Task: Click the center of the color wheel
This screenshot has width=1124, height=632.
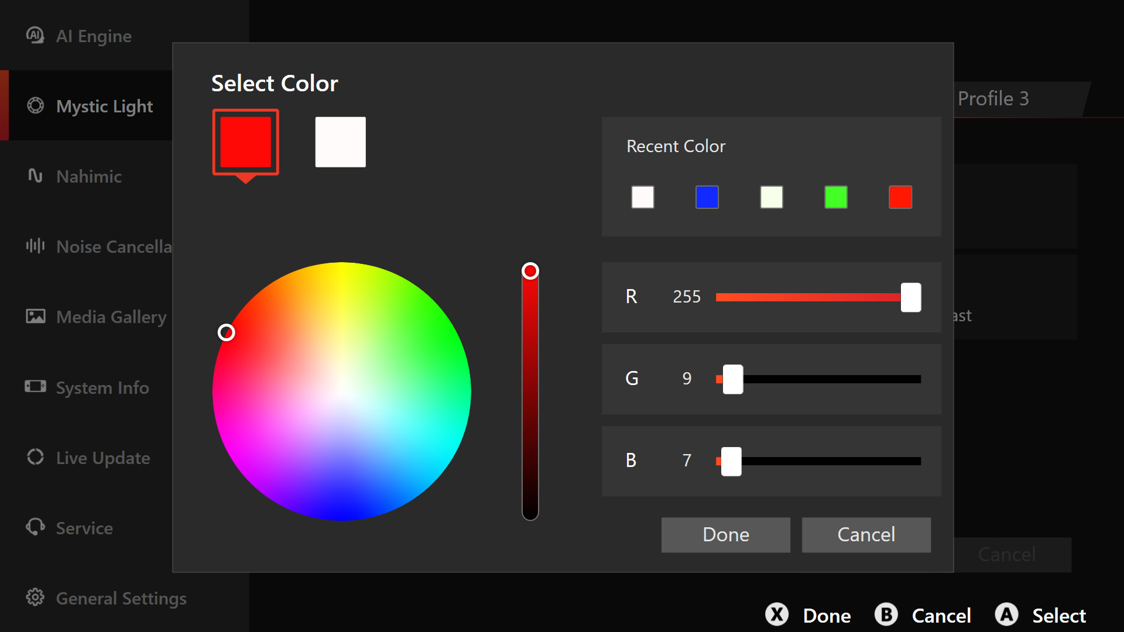Action: [x=342, y=391]
